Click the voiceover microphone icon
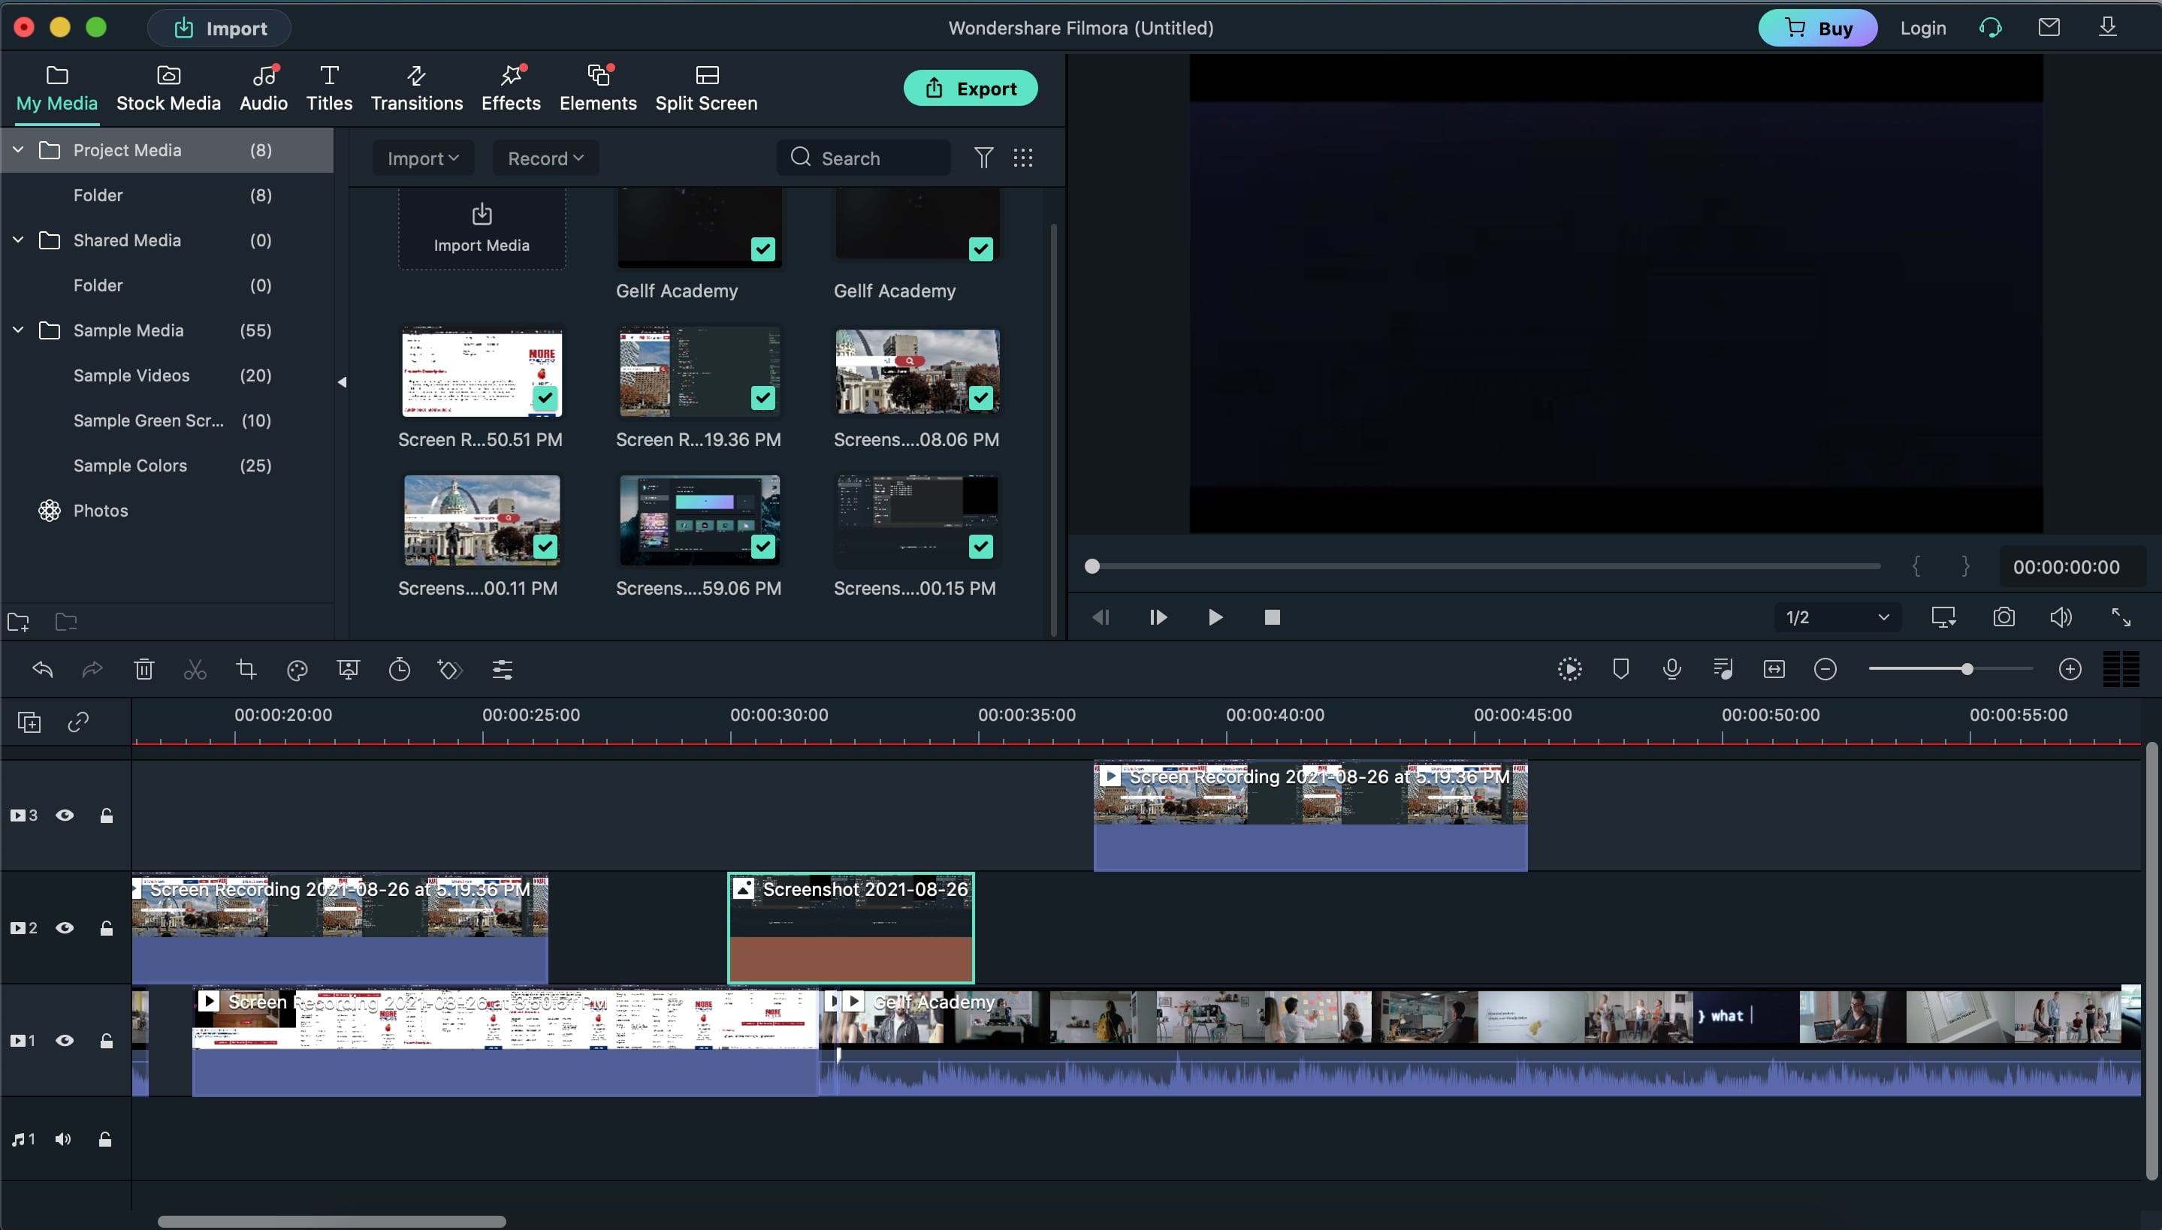 (x=1671, y=669)
